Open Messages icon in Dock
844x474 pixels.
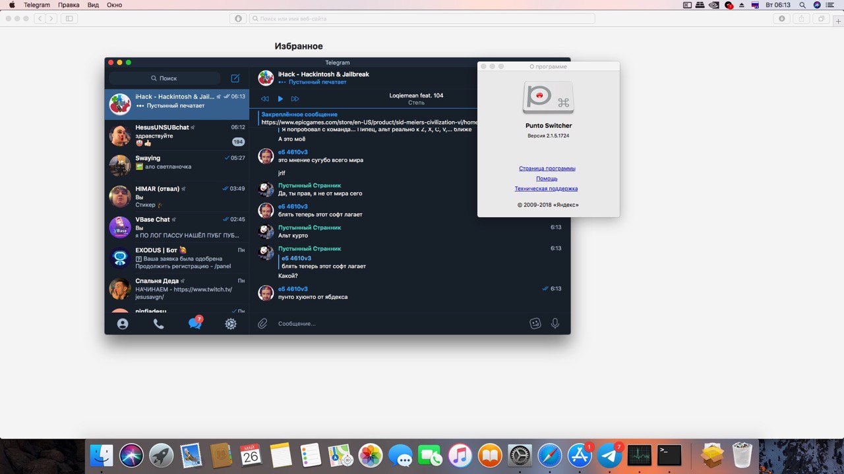400,455
